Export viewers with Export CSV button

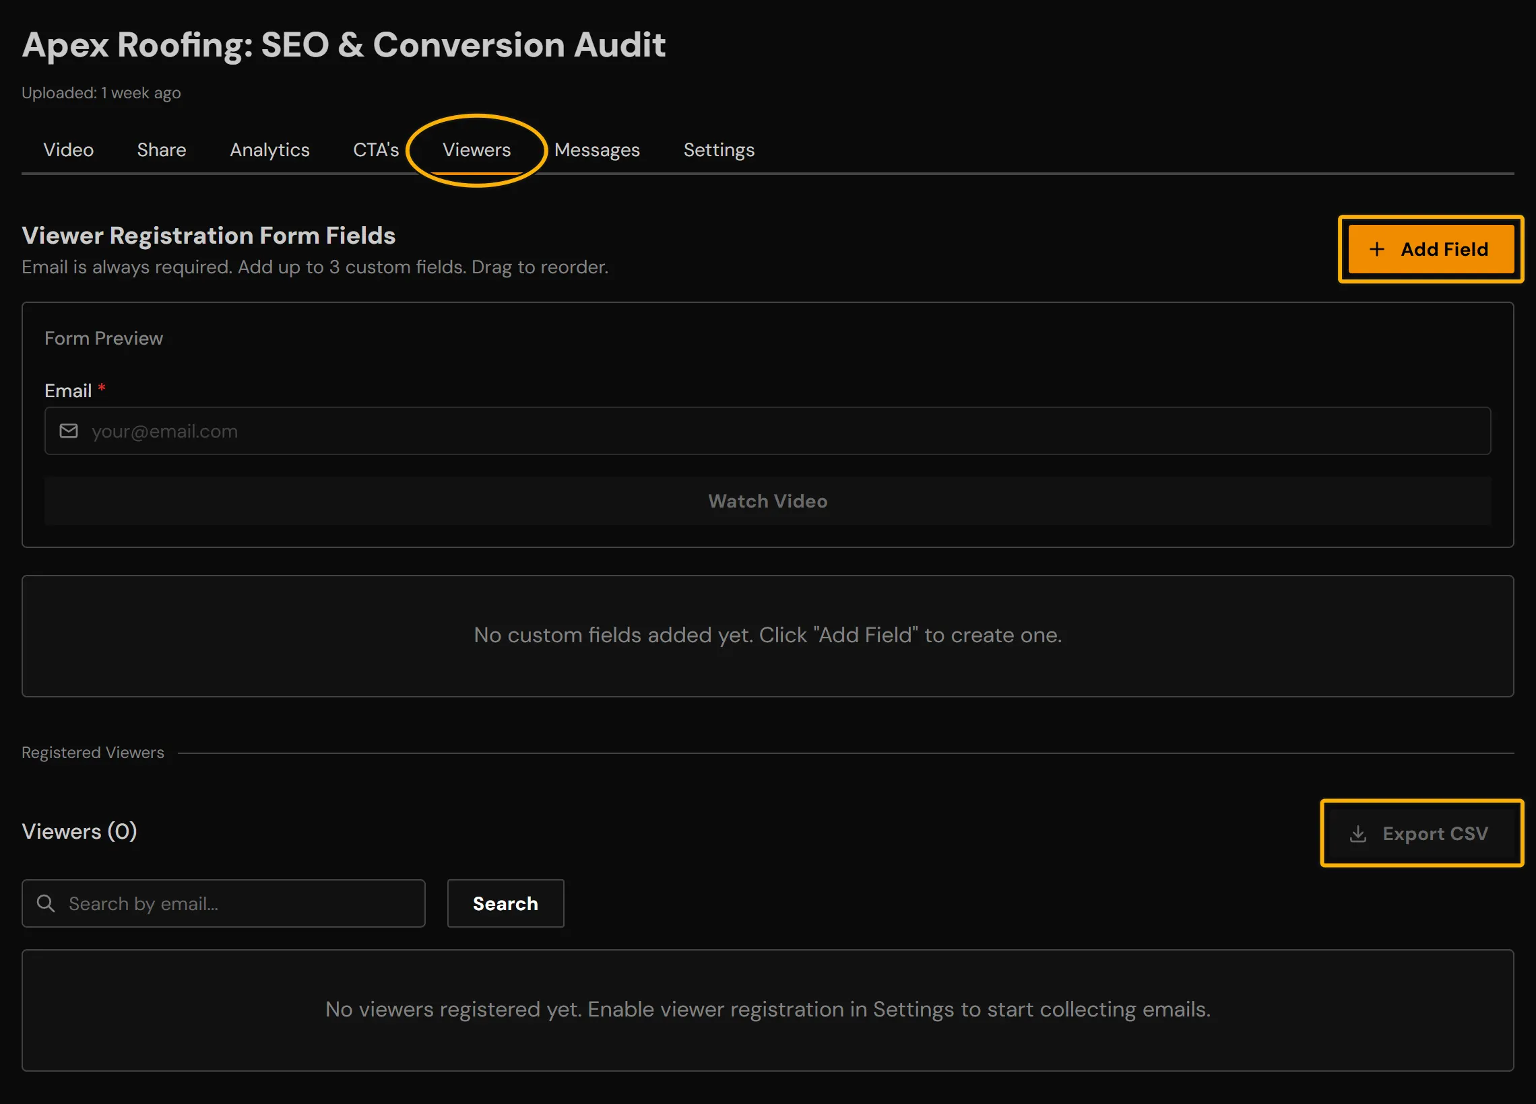1421,833
